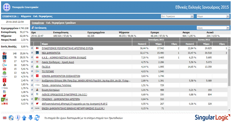Click the table's vertical scrollbar thumb
Screen dimensions: 232x123
[229, 67]
